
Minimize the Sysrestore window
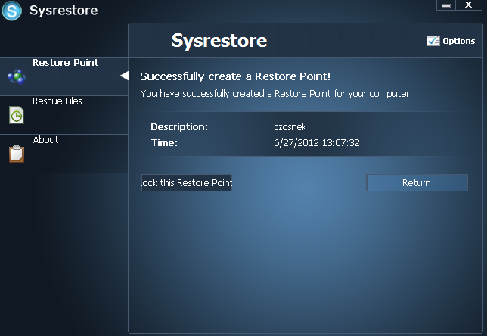[x=445, y=5]
